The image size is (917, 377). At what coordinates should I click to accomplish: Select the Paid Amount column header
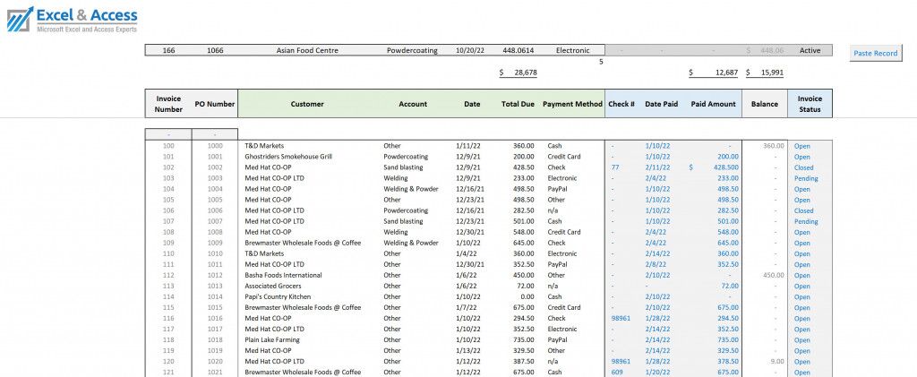point(713,104)
